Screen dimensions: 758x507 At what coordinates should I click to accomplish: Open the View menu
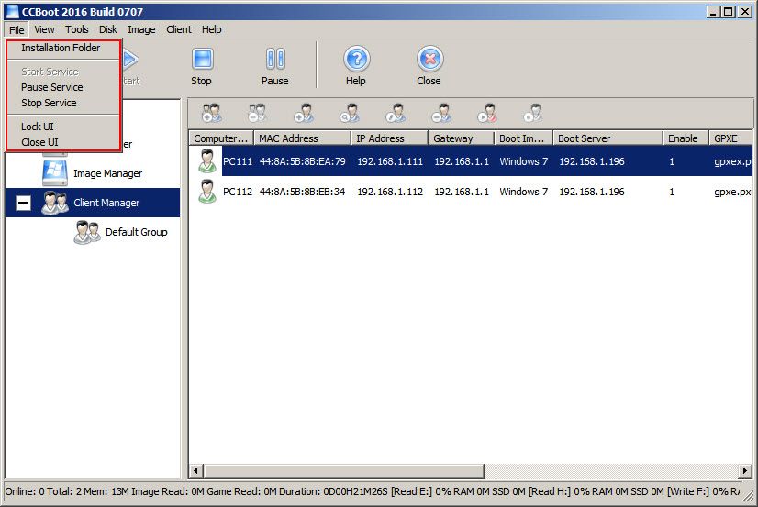(x=44, y=29)
